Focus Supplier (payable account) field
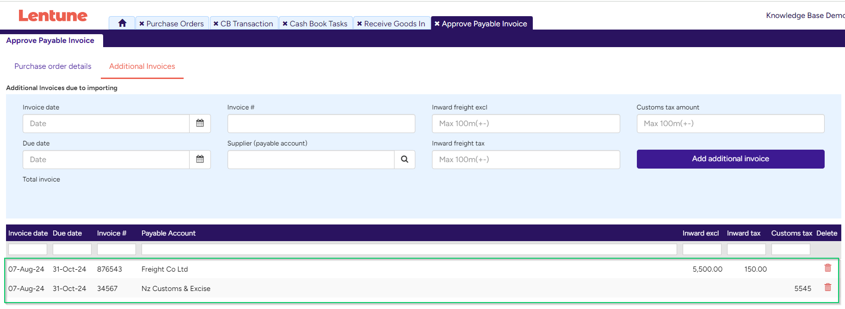This screenshot has height=309, width=845. click(311, 159)
